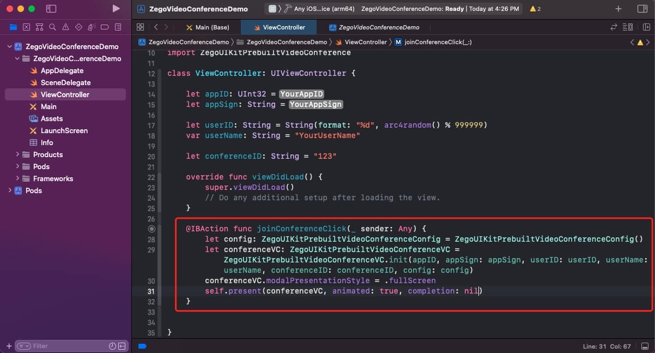Open the joinConferenceClick(_:) jump bar symbol menu
The height and width of the screenshot is (353, 655).
pyautogui.click(x=433, y=42)
